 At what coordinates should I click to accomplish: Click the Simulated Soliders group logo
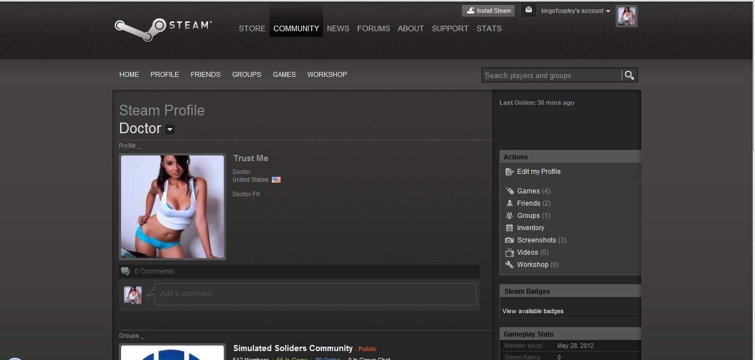tap(172, 352)
